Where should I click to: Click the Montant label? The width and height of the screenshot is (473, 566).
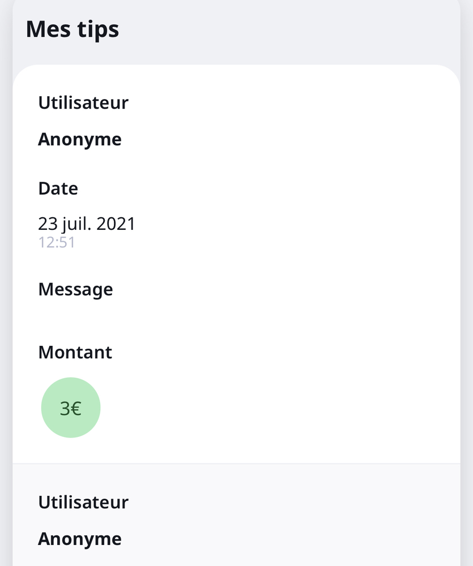[x=75, y=352]
